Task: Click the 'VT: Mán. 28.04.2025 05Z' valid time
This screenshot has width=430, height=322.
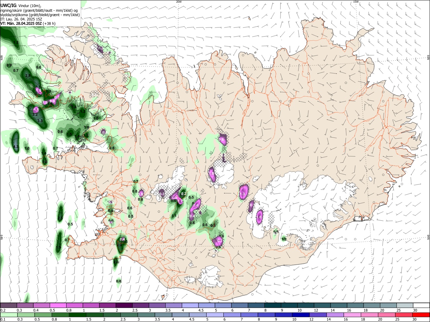Action: (21, 23)
